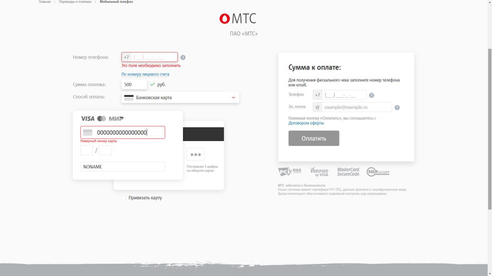Viewport: 492px width, 276px height.
Task: Click the payment amount field showing 500
Action: [134, 84]
